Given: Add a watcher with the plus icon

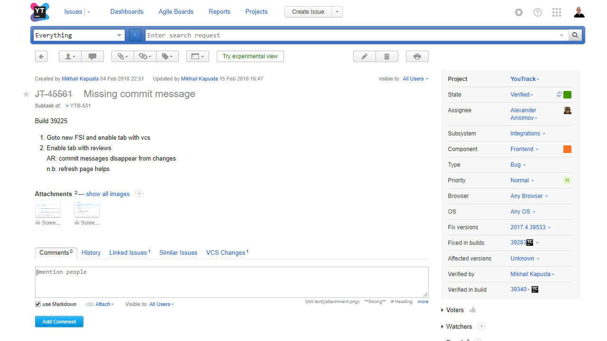Looking at the screenshot, I should [481, 326].
